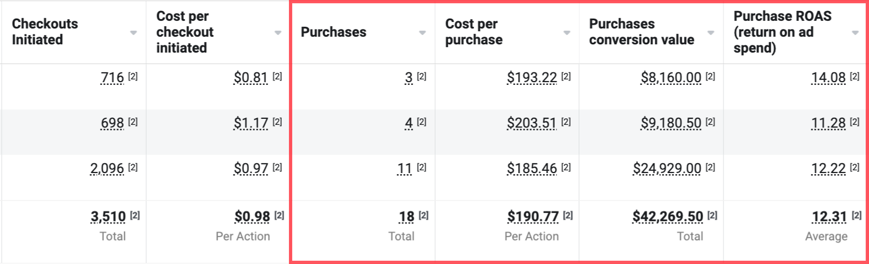This screenshot has width=869, height=264.
Task: Click the $1.17 cost per checkout value
Action: coord(251,123)
